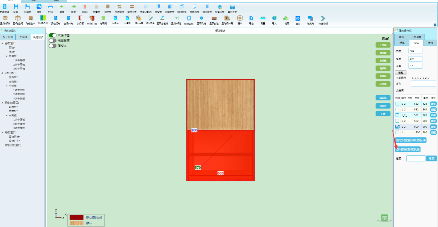Select the 测量 (measure) tool icon
The height and width of the screenshot is (227, 438).
pyautogui.click(x=263, y=18)
